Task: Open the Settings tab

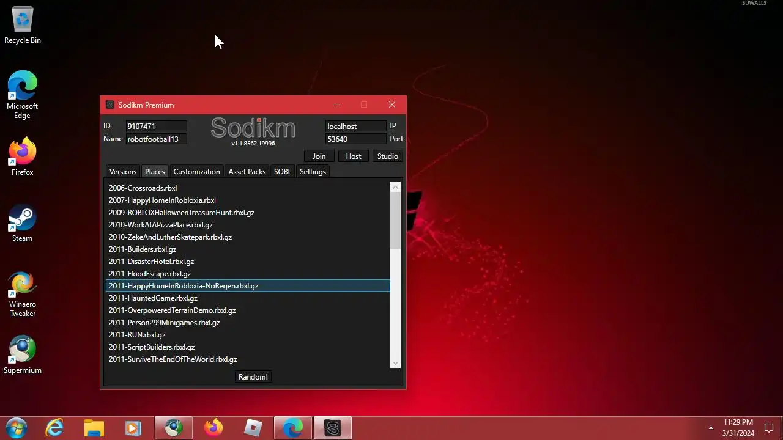Action: tap(313, 172)
